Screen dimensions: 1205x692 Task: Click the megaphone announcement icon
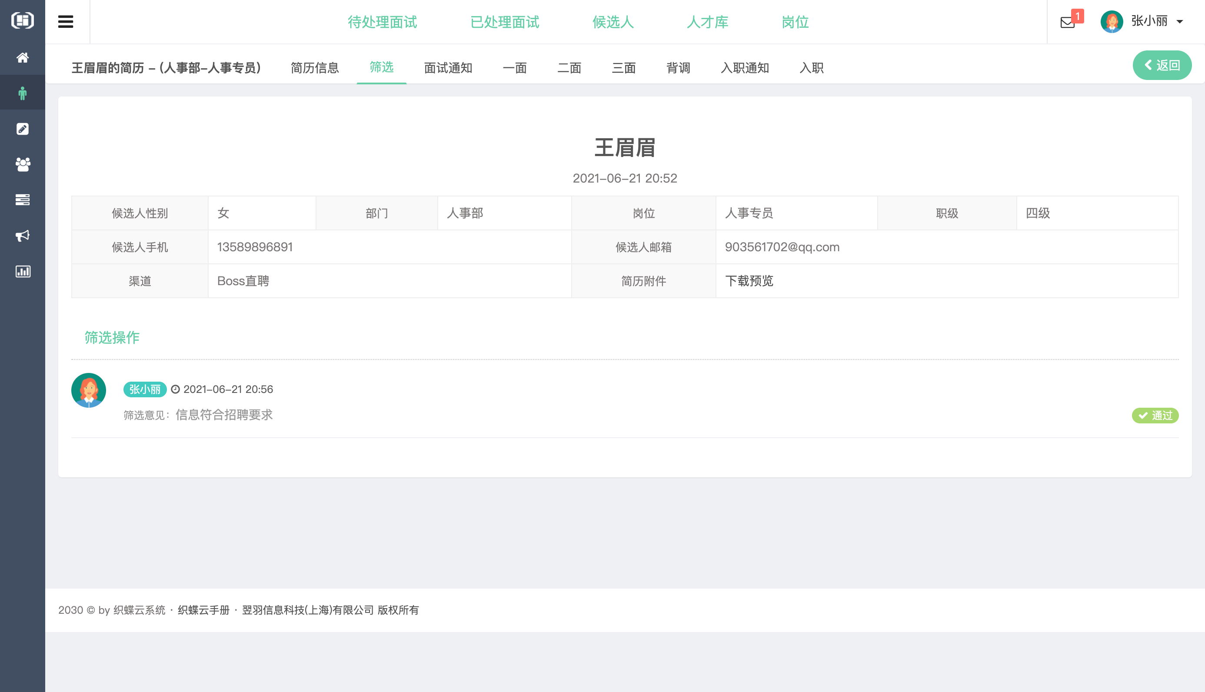(x=22, y=236)
